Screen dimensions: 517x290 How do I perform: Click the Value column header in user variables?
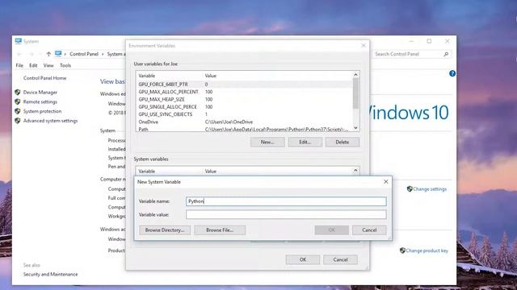(x=210, y=76)
